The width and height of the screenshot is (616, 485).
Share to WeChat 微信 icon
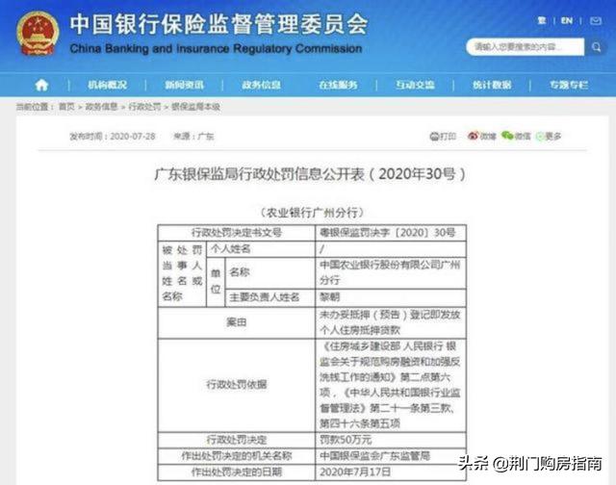[x=516, y=136]
